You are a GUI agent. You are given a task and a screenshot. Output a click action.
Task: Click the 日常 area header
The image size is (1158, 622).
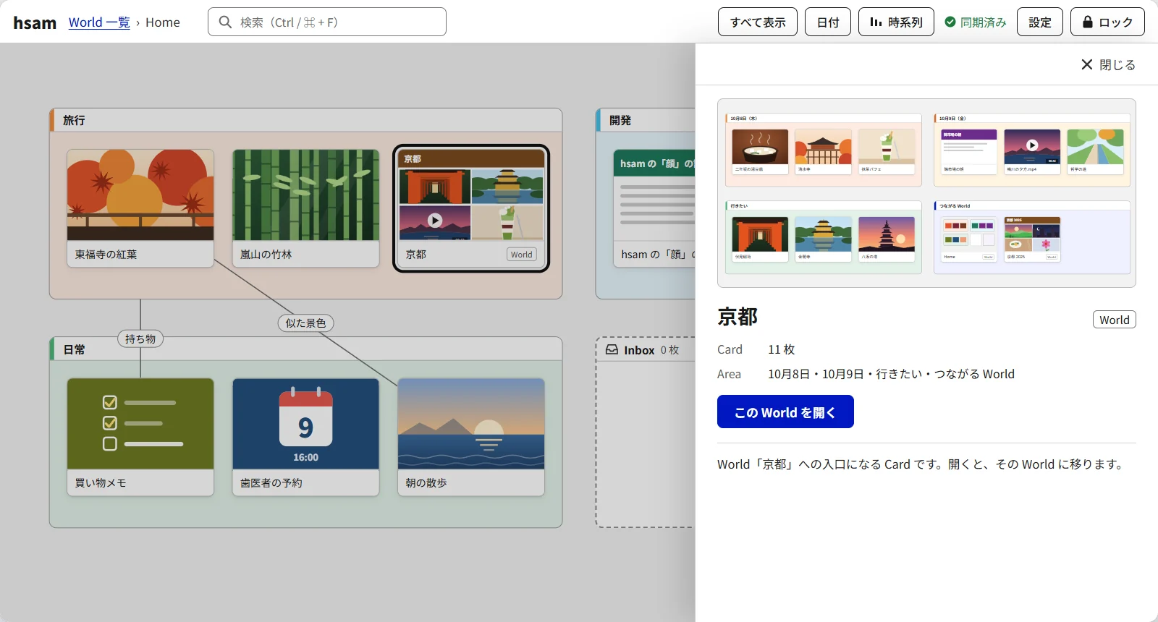[x=305, y=349]
